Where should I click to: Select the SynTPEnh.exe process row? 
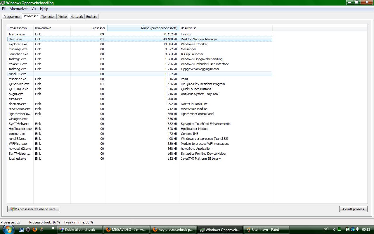pos(140,124)
